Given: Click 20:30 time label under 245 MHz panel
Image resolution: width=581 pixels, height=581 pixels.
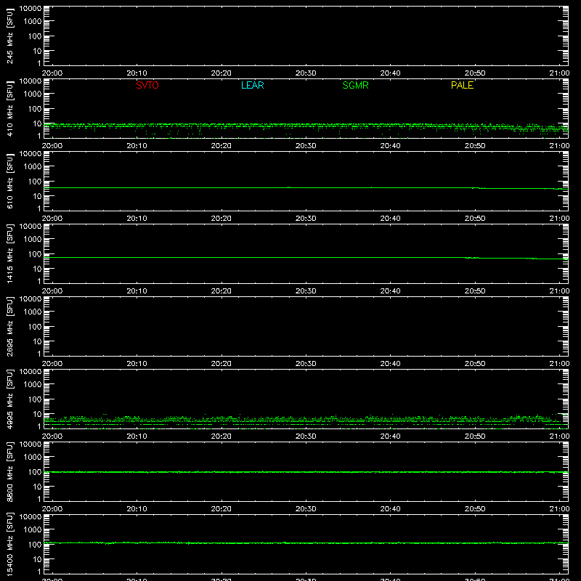Looking at the screenshot, I should [306, 73].
